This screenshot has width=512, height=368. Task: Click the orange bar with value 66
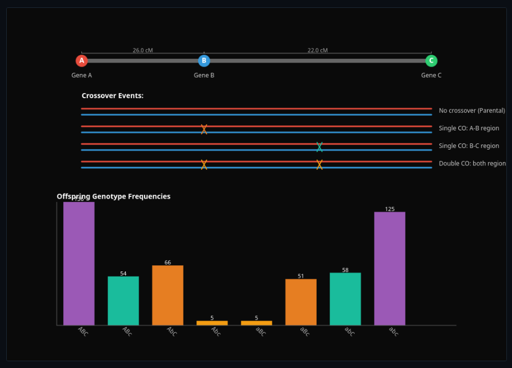pyautogui.click(x=168, y=295)
